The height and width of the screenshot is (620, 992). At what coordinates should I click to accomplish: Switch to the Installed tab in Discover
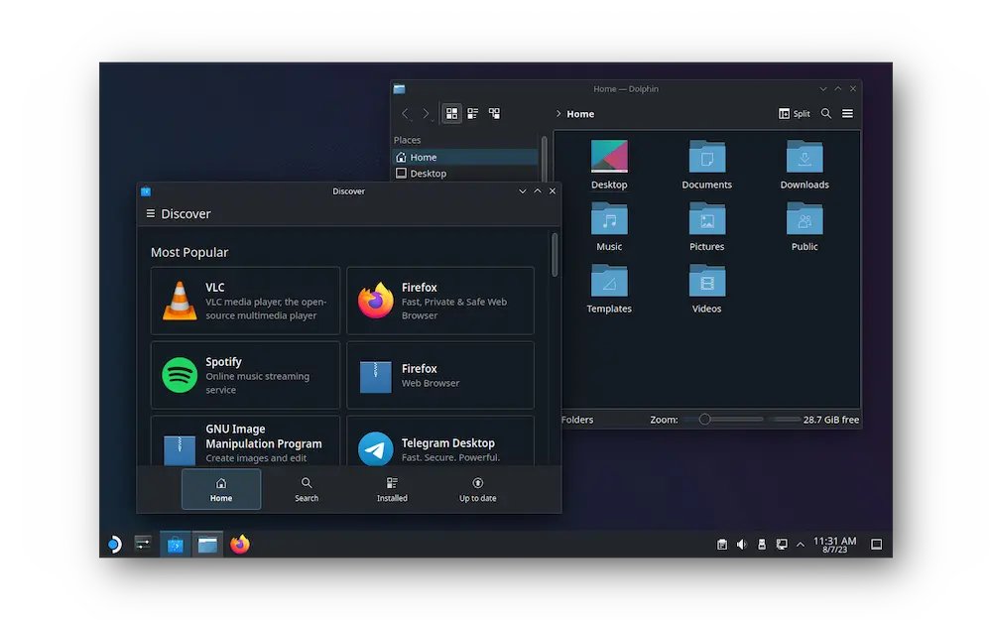[392, 490]
